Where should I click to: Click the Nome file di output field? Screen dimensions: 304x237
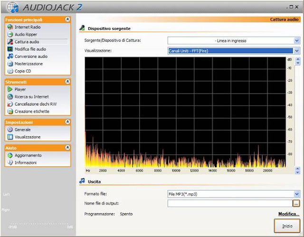(x=230, y=203)
